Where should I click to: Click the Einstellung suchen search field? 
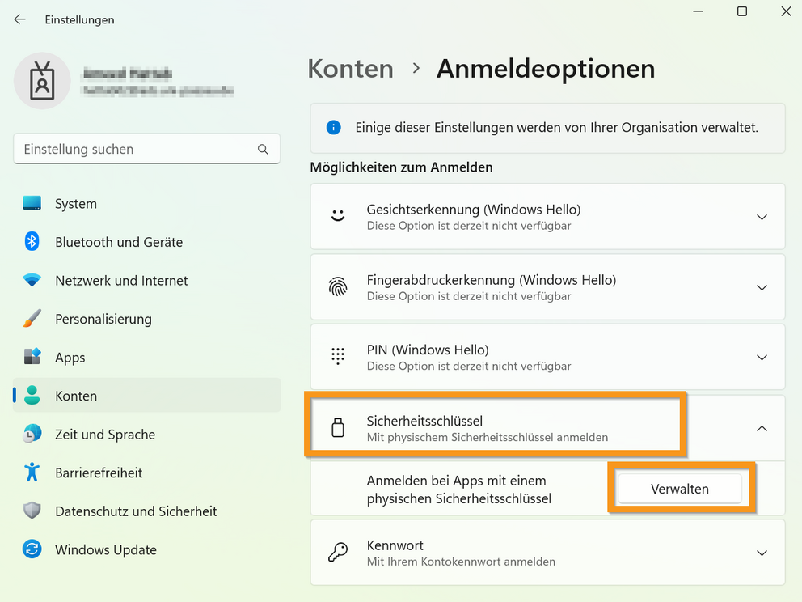(137, 149)
